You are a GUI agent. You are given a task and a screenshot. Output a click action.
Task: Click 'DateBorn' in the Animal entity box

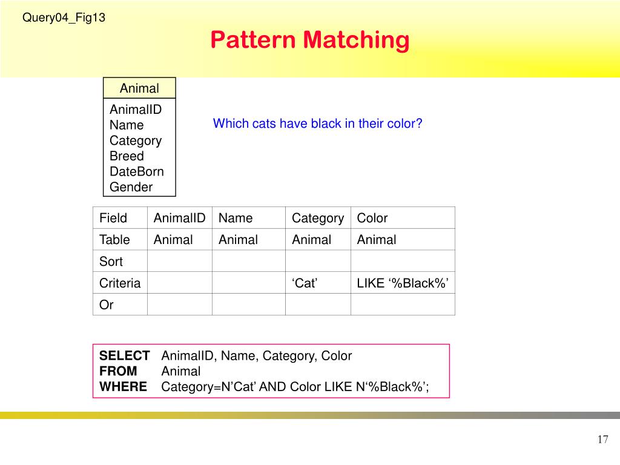point(137,171)
